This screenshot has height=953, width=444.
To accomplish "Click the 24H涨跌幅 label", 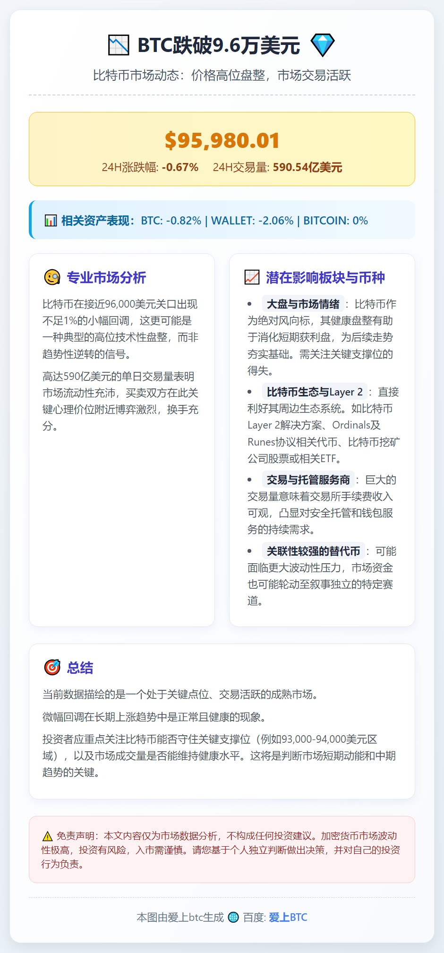I will tap(130, 167).
